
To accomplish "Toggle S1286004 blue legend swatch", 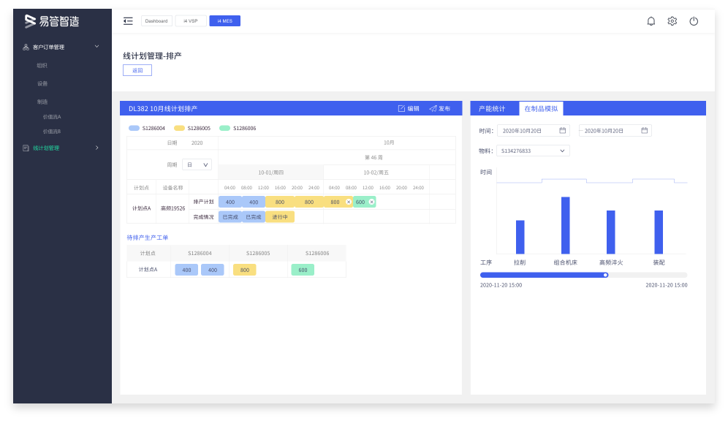I will 134,128.
